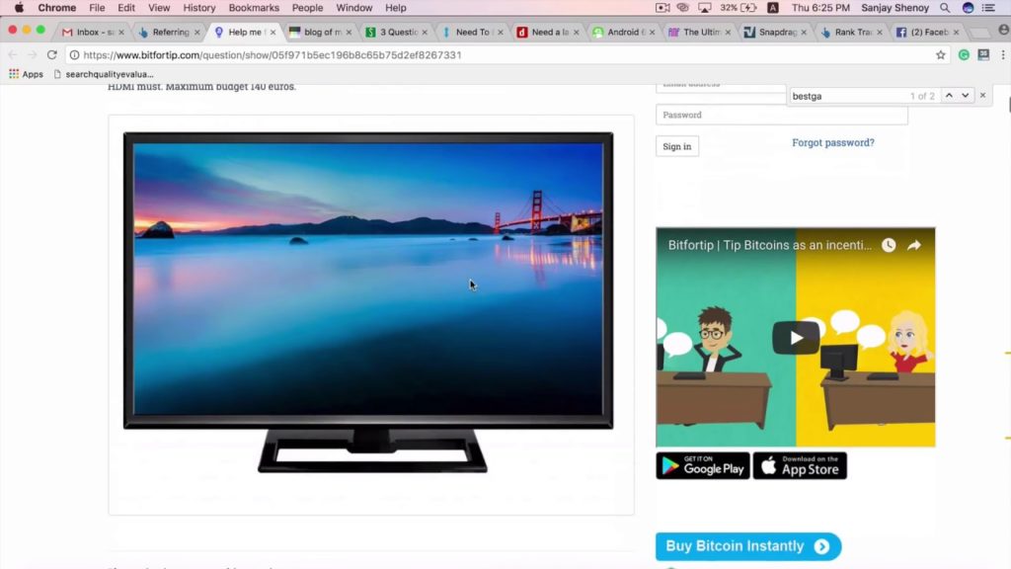View site information icon in address bar
This screenshot has width=1011, height=569.
coord(74,55)
